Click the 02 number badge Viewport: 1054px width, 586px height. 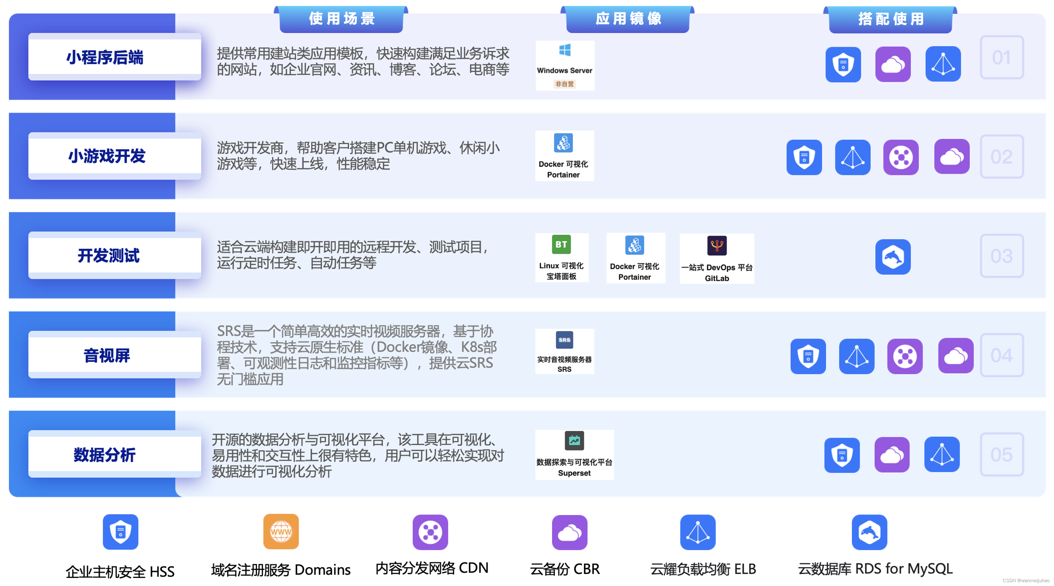(x=1002, y=157)
